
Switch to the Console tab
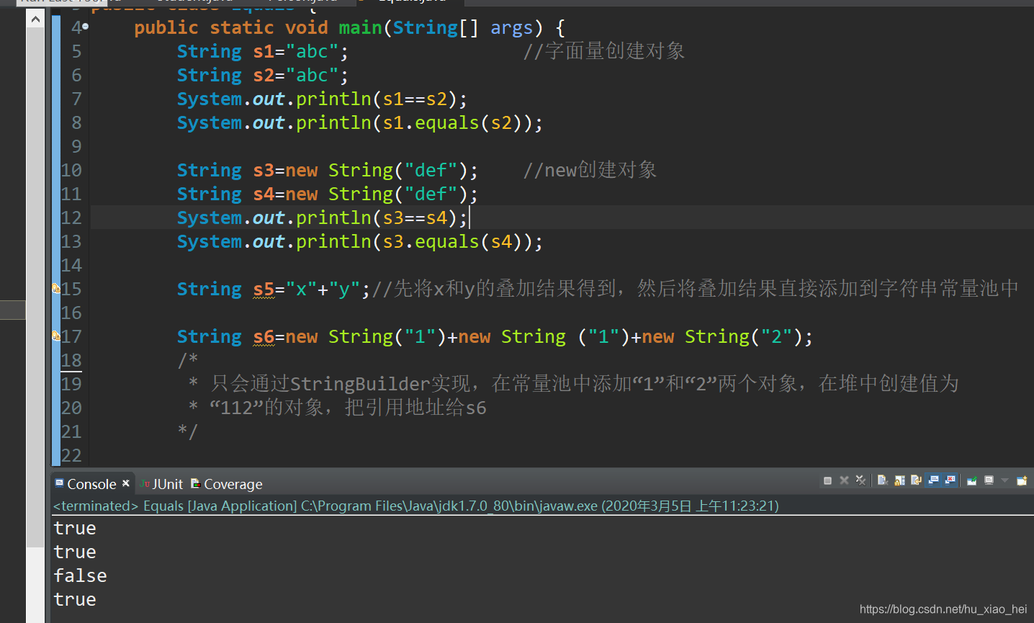pos(91,484)
